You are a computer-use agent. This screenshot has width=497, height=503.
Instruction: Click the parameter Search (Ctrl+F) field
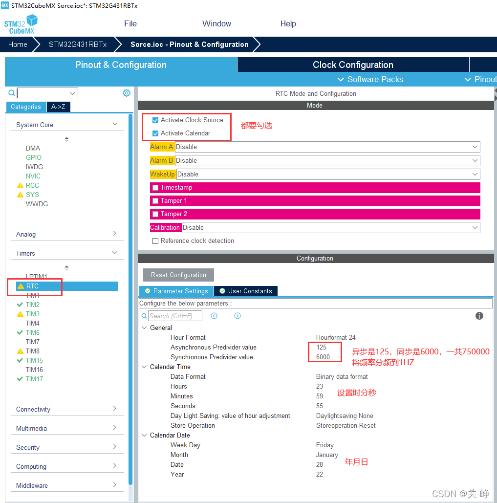tap(175, 316)
